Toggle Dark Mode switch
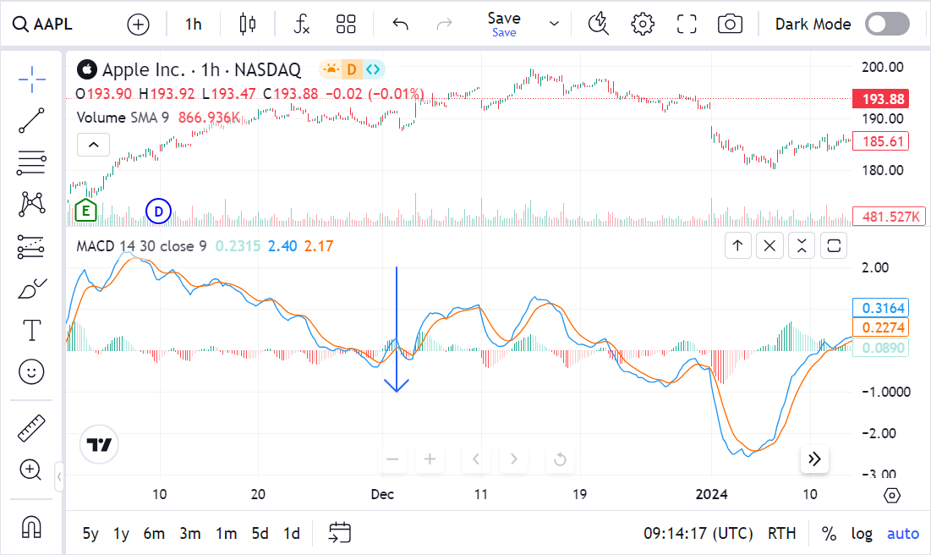 (x=887, y=24)
